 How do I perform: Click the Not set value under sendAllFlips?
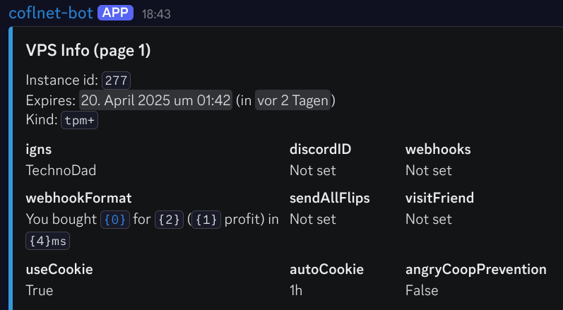(x=312, y=219)
